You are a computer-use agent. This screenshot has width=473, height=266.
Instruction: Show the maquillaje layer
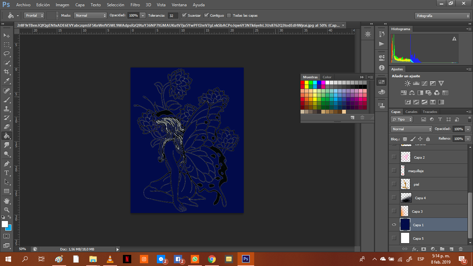click(394, 170)
